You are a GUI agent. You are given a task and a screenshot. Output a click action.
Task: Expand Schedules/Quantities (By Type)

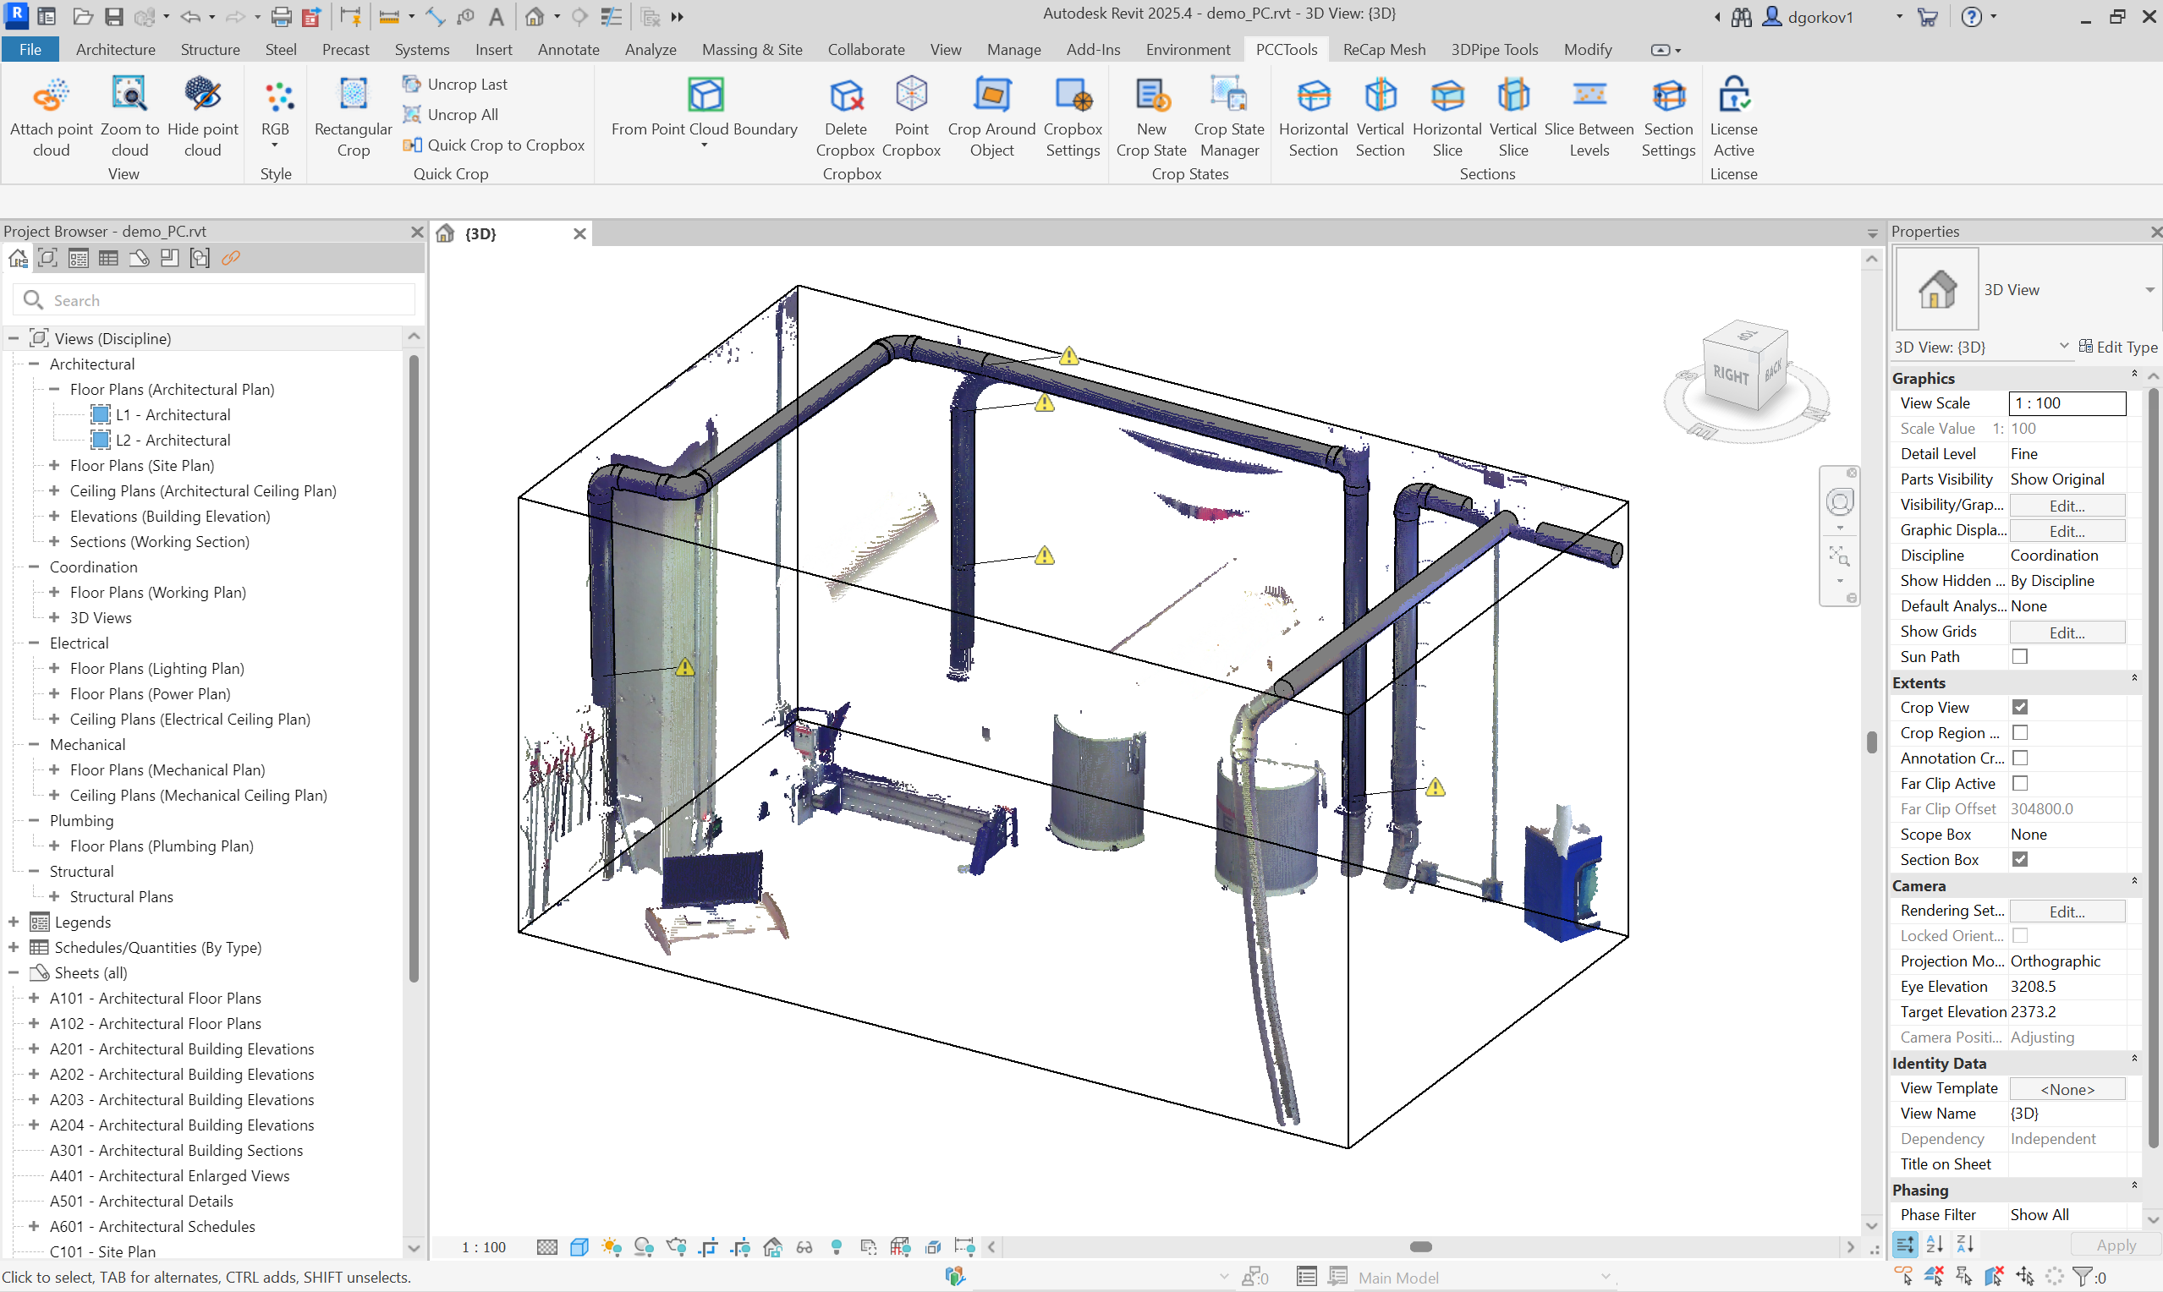tap(14, 946)
